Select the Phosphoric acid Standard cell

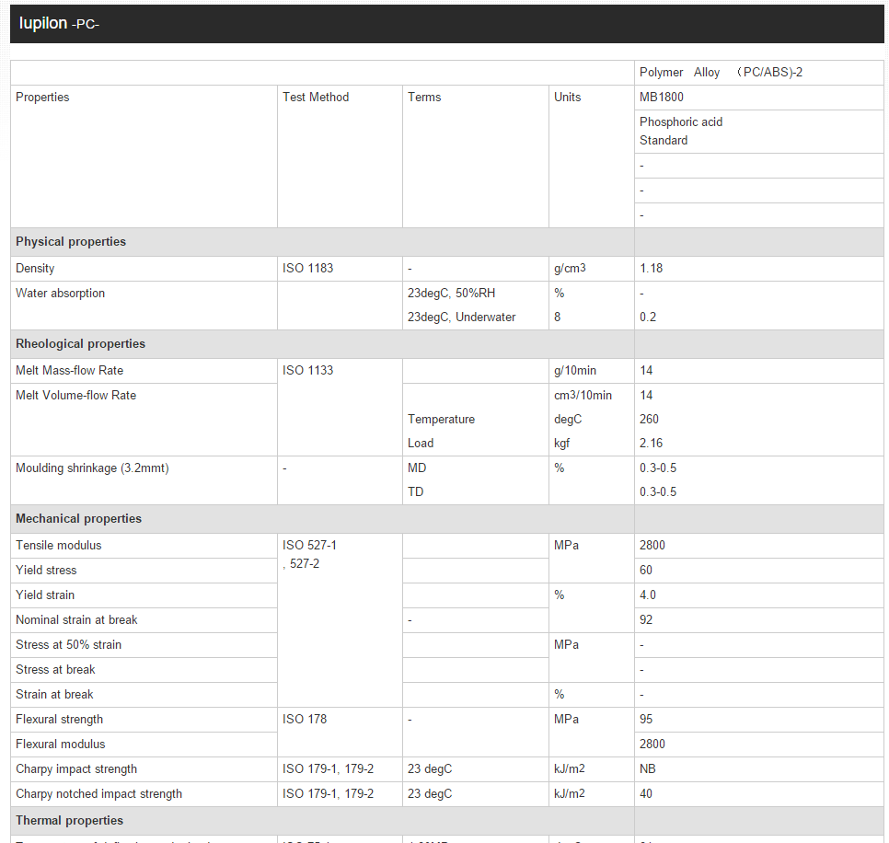(758, 132)
